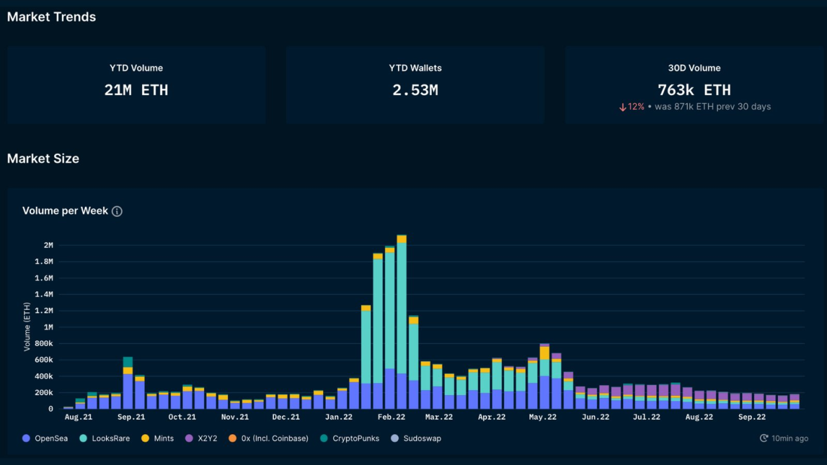Click the Sep.22 x-axis label

point(751,417)
